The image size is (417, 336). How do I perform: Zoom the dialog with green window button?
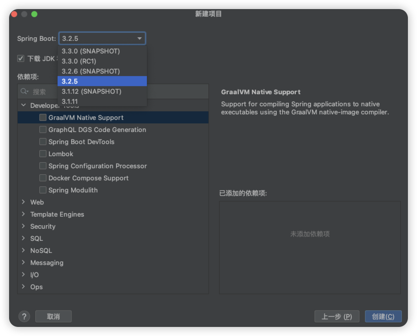[x=34, y=14]
